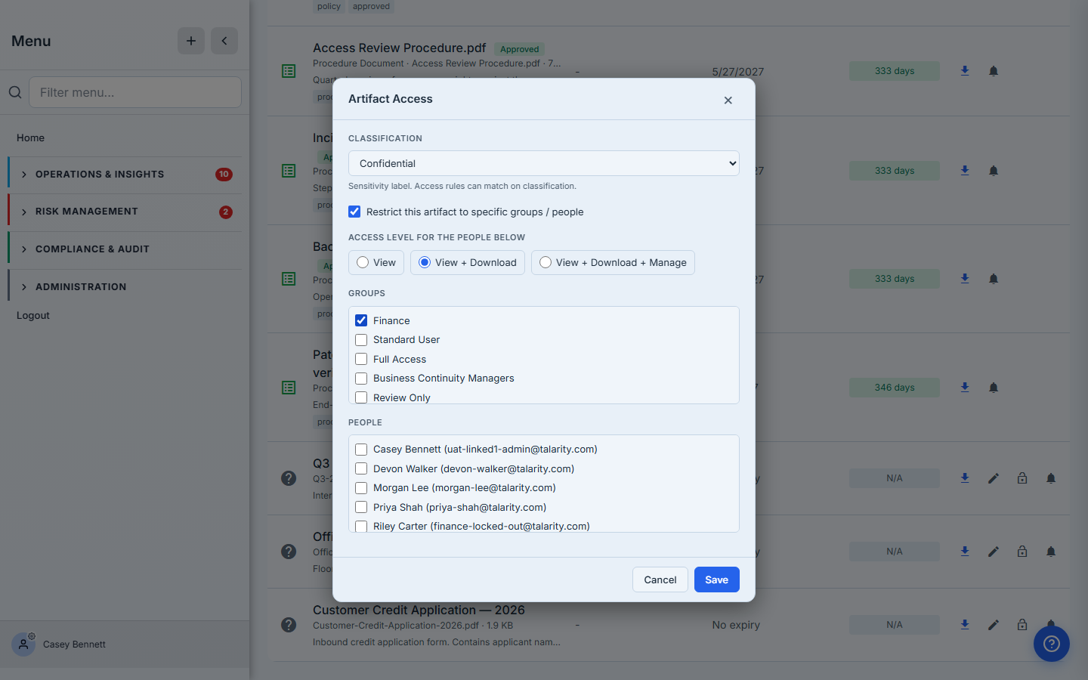Expand Compliance & Audit menu section
The image size is (1088, 680).
pos(125,249)
